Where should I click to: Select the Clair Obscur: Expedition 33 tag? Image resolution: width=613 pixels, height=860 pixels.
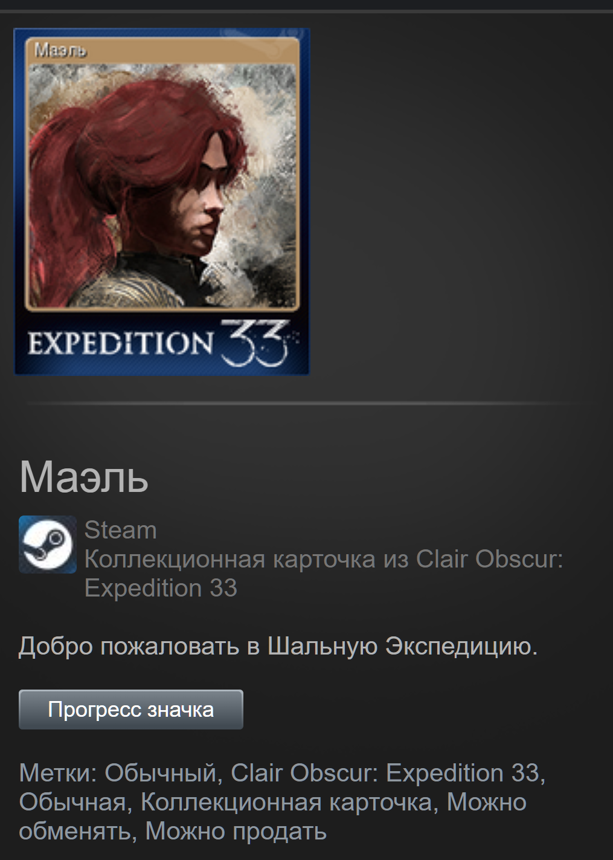(x=385, y=773)
